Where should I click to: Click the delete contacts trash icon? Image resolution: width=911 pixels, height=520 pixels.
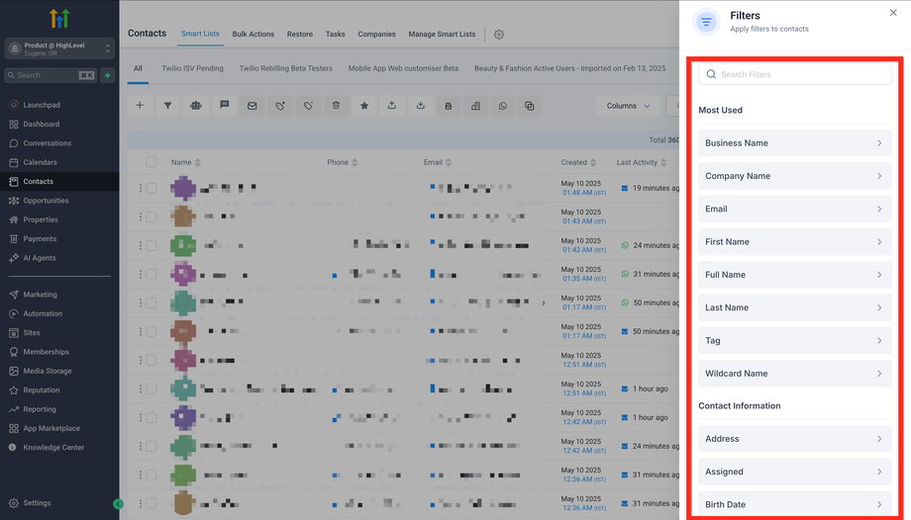(x=336, y=106)
